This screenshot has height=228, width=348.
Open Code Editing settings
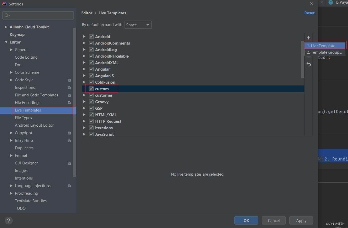tap(26, 57)
